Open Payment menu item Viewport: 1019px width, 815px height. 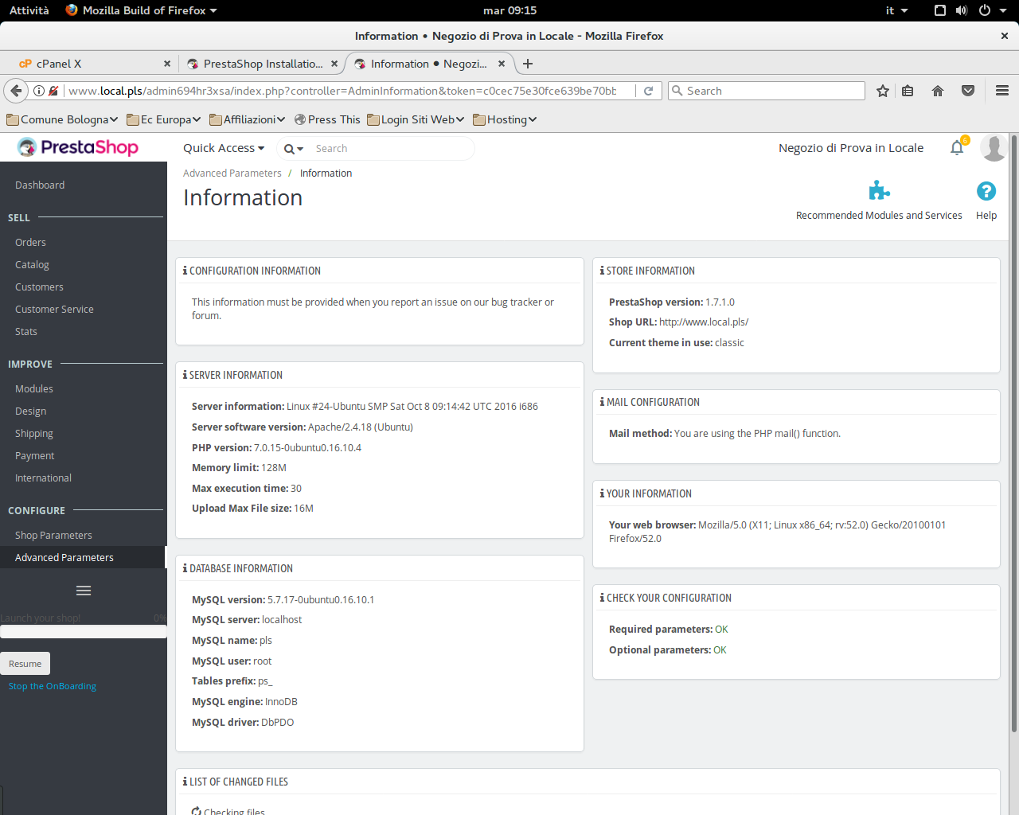pos(35,455)
